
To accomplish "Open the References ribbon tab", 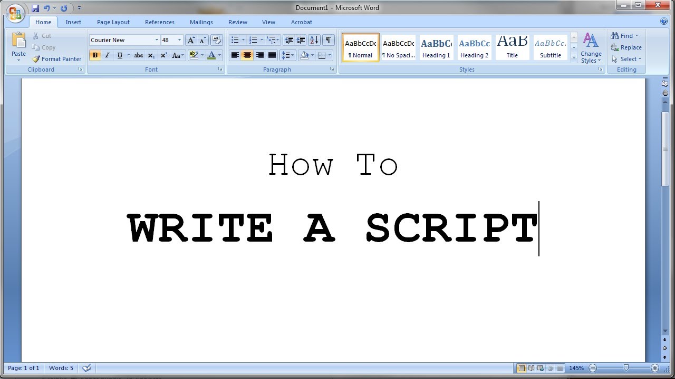I will (x=160, y=22).
